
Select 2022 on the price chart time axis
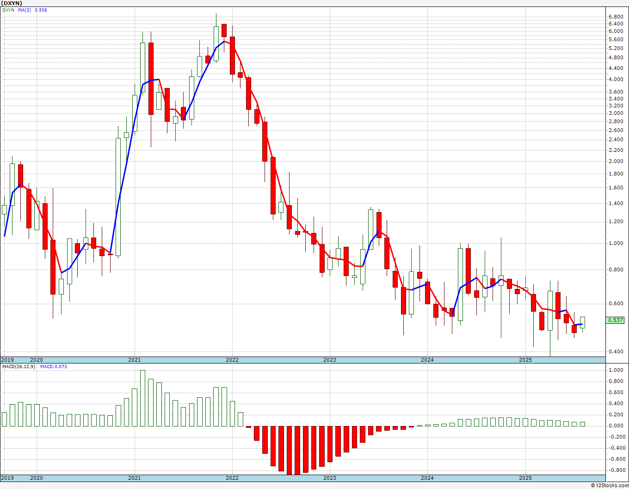pyautogui.click(x=232, y=360)
